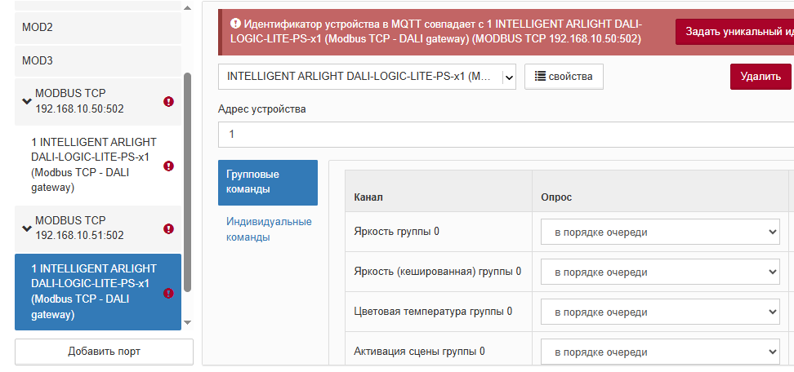Open polling dropdown for Цветовая температура группы 0
This screenshot has height=372, width=794.
coord(660,312)
